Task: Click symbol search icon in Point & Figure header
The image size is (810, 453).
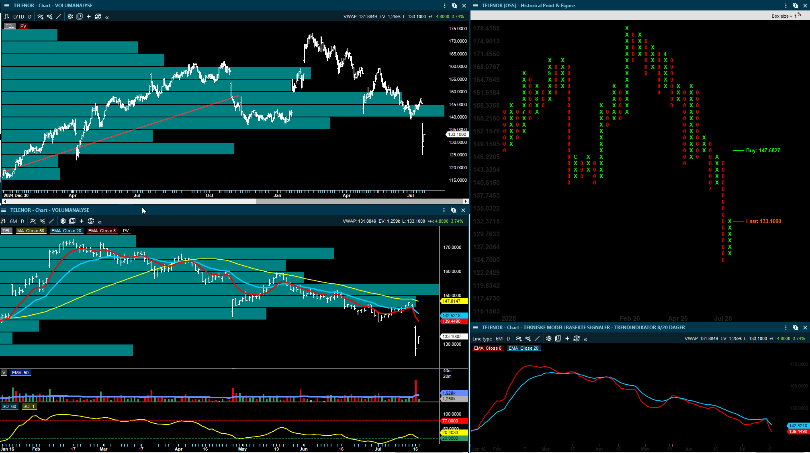Action: 796,6
